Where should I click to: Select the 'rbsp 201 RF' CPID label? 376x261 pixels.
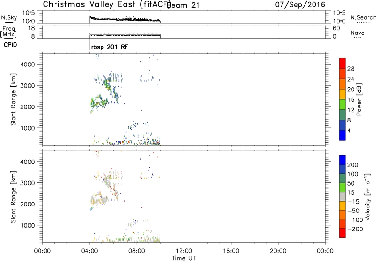110,47
